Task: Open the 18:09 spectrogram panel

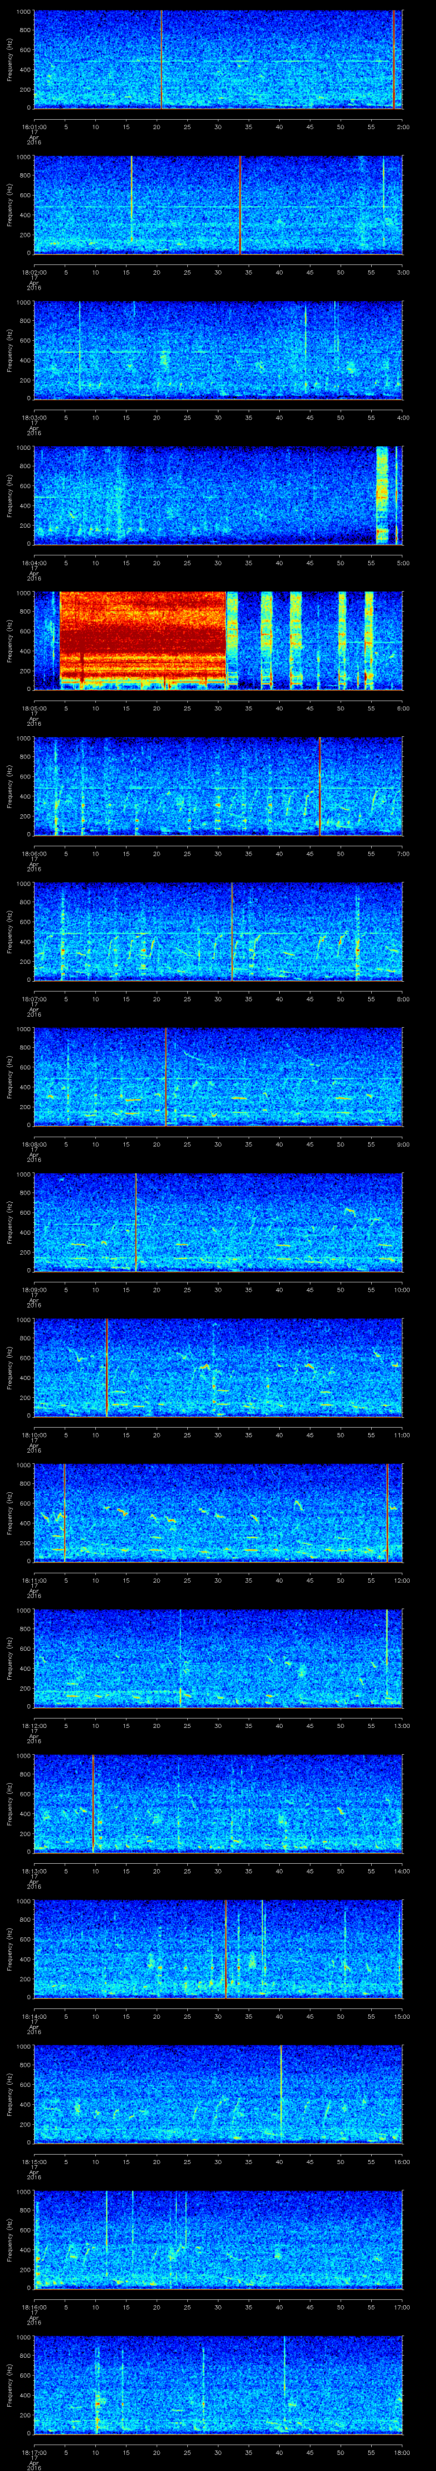Action: click(x=218, y=1222)
